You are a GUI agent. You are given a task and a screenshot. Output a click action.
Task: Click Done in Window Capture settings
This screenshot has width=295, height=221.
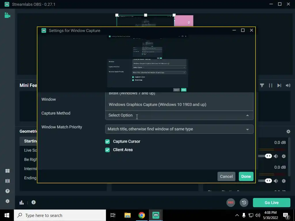[246, 176]
